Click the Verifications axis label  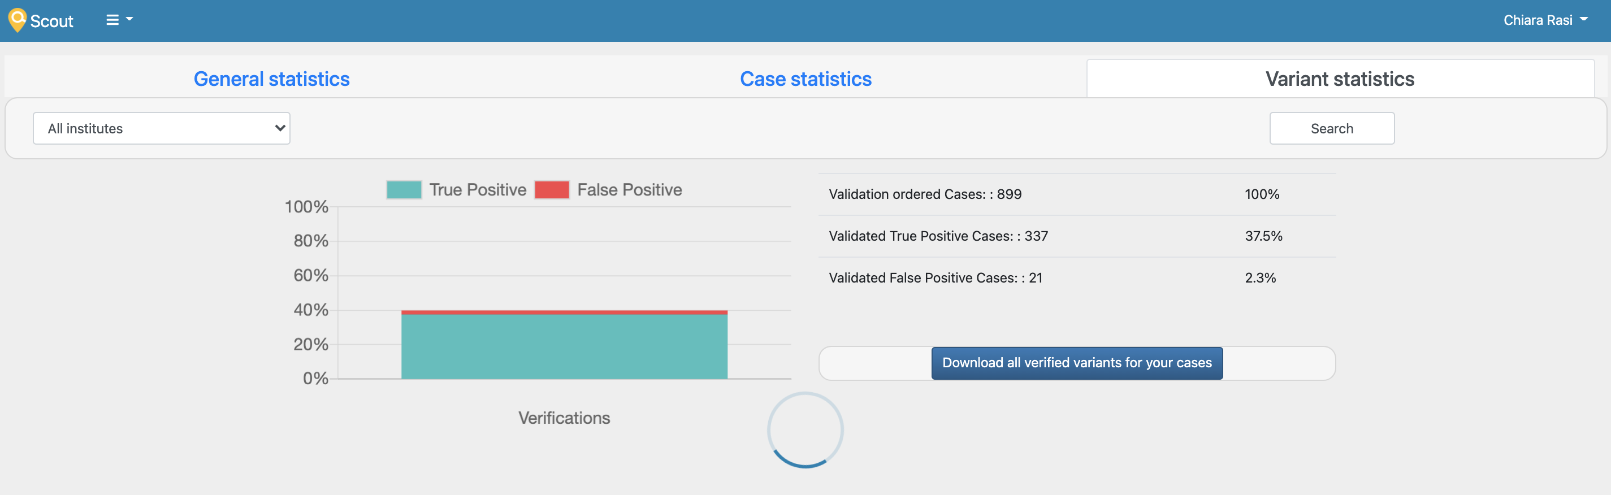point(564,418)
